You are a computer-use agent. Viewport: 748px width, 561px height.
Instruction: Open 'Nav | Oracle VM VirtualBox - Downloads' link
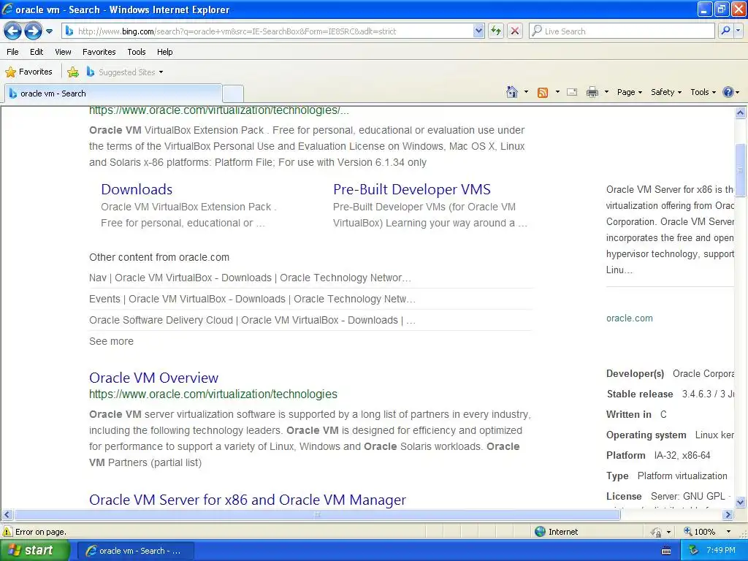point(250,278)
